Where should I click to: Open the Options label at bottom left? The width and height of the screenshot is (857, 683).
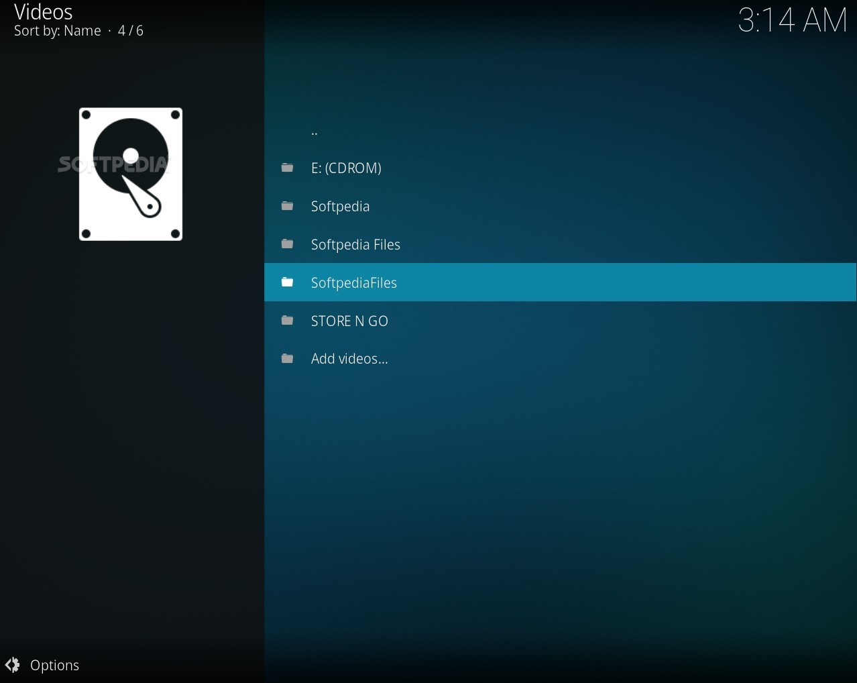(x=55, y=666)
